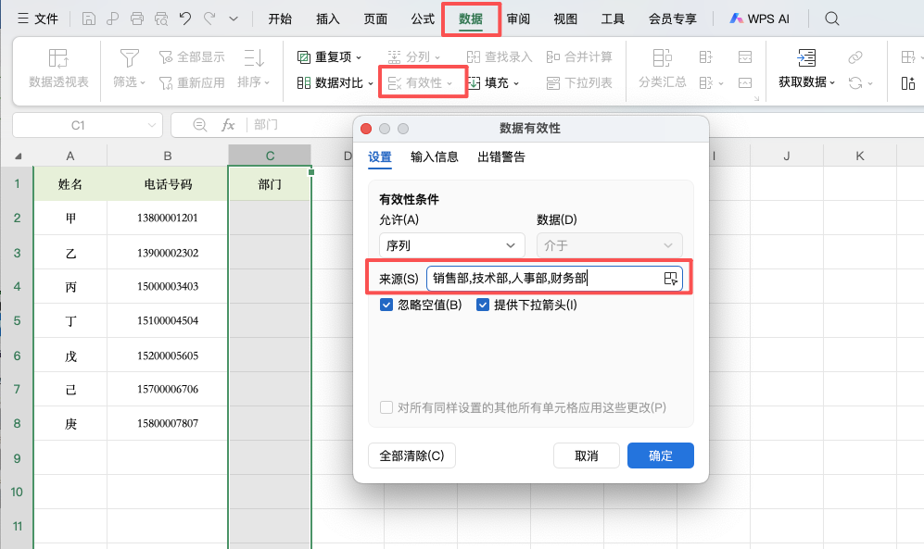Viewport: 924px width, 549px height.
Task: Switch to the 开始 tab
Action: (x=280, y=19)
